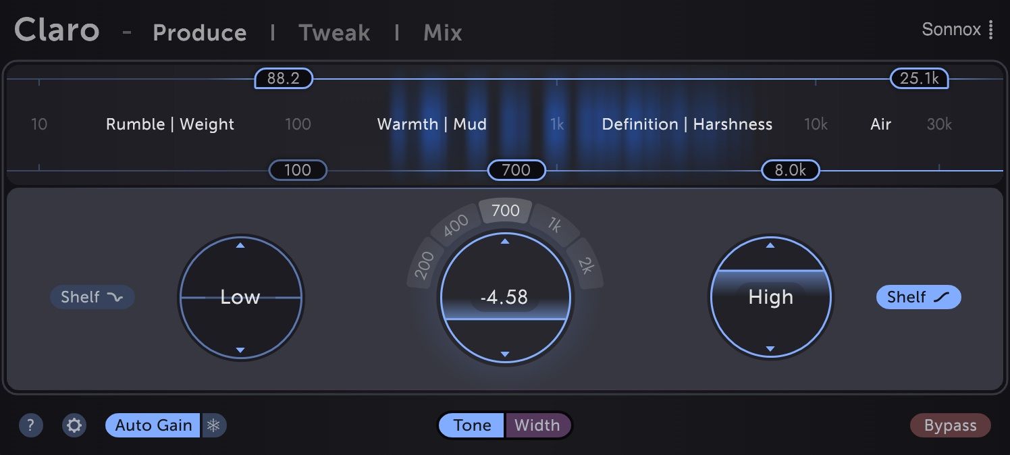1010x455 pixels.
Task: Open the Sonnox three-dot menu
Action: (x=990, y=30)
